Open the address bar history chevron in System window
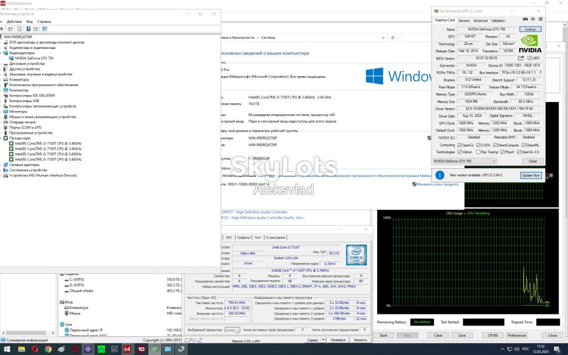568x355 pixels. 383,38
